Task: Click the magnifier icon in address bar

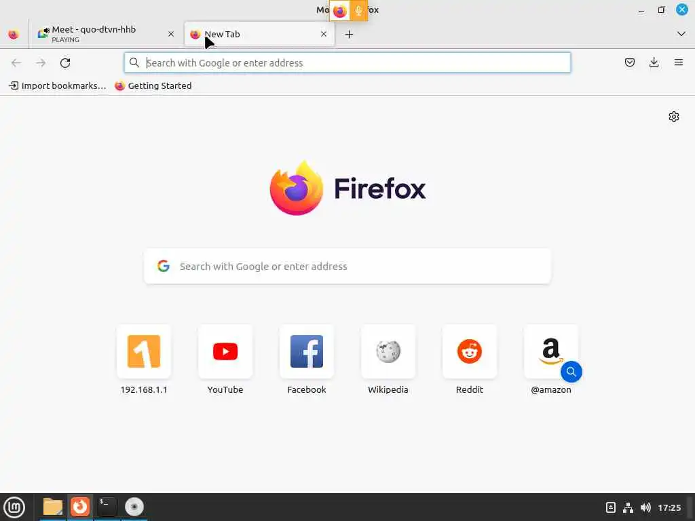Action: click(134, 62)
